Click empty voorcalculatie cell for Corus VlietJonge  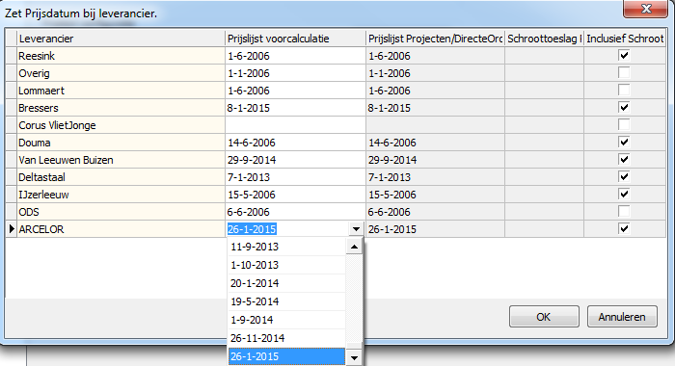click(295, 125)
